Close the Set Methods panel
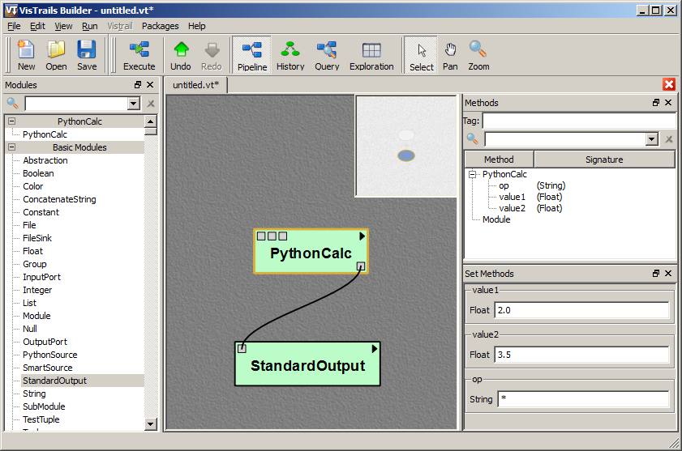The height and width of the screenshot is (451, 682). (668, 274)
